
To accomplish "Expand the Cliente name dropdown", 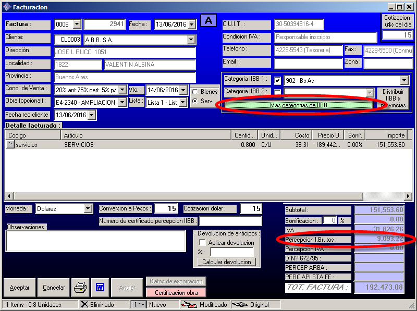I will pyautogui.click(x=191, y=40).
